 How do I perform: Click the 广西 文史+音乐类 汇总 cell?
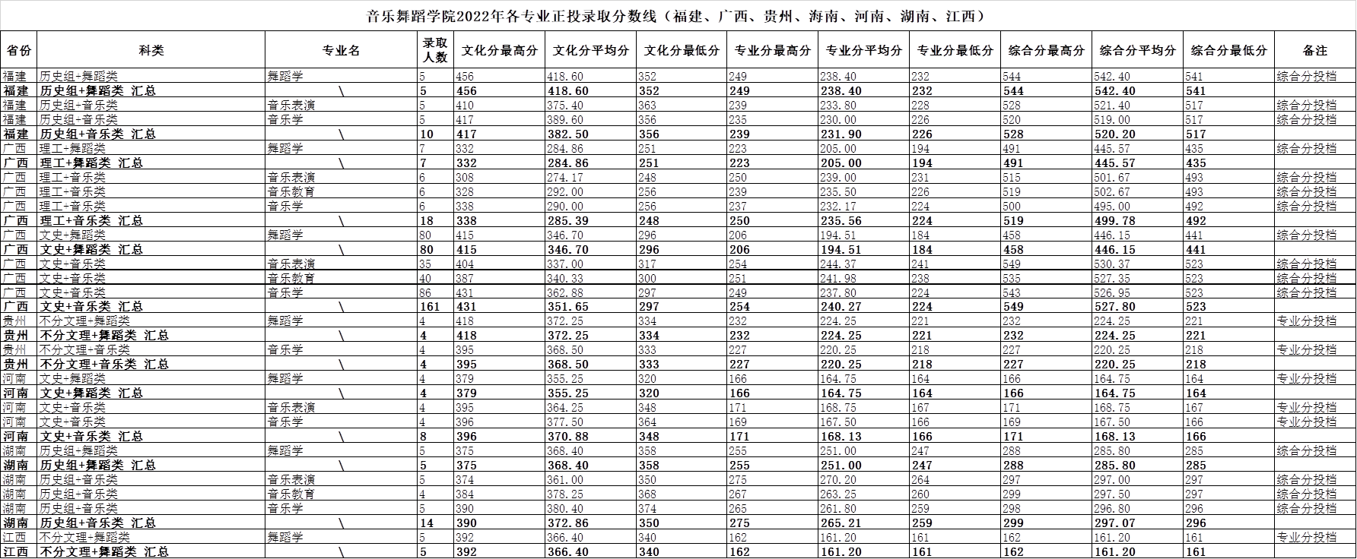91,307
